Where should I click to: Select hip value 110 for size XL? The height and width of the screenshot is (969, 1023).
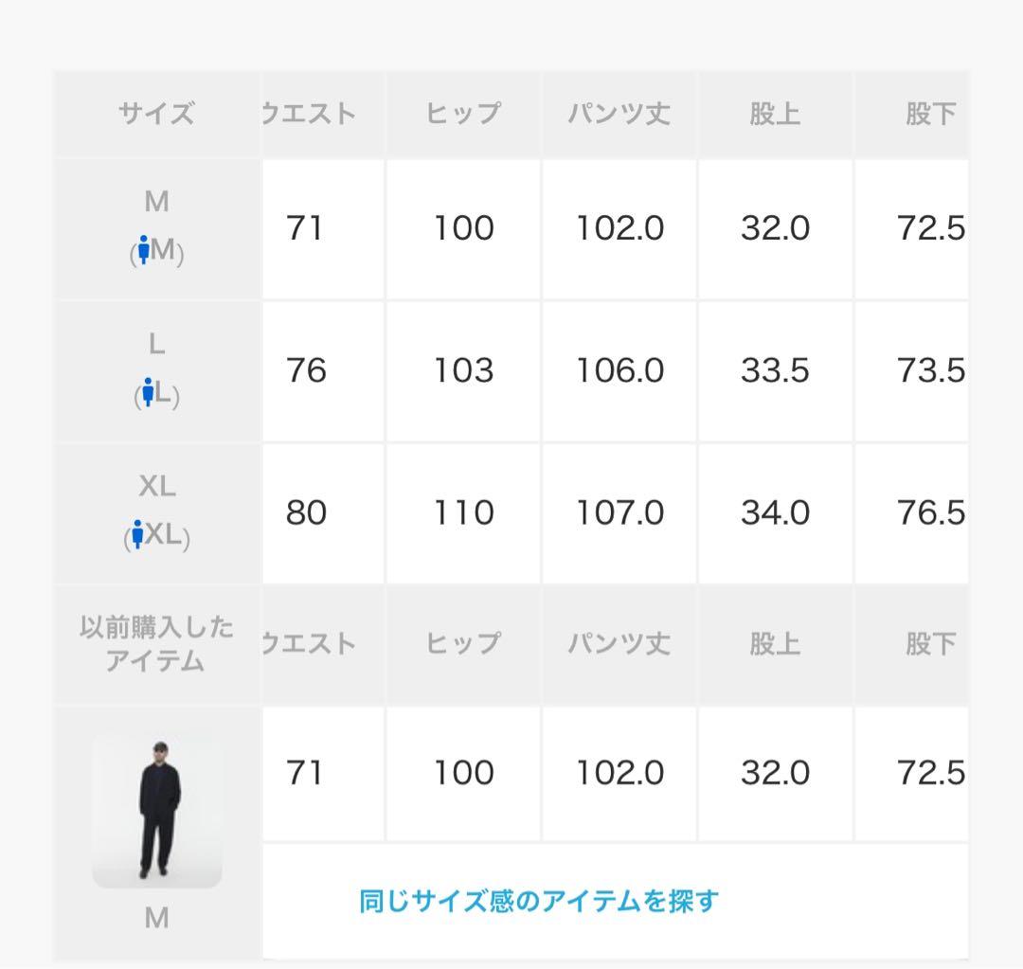[x=463, y=511]
